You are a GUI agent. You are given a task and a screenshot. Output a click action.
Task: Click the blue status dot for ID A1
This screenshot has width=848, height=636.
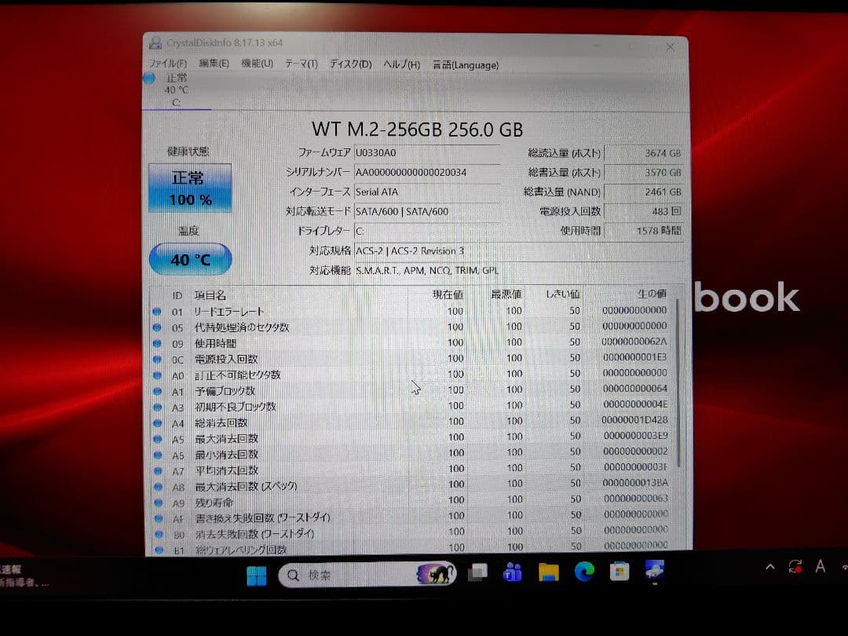(157, 391)
